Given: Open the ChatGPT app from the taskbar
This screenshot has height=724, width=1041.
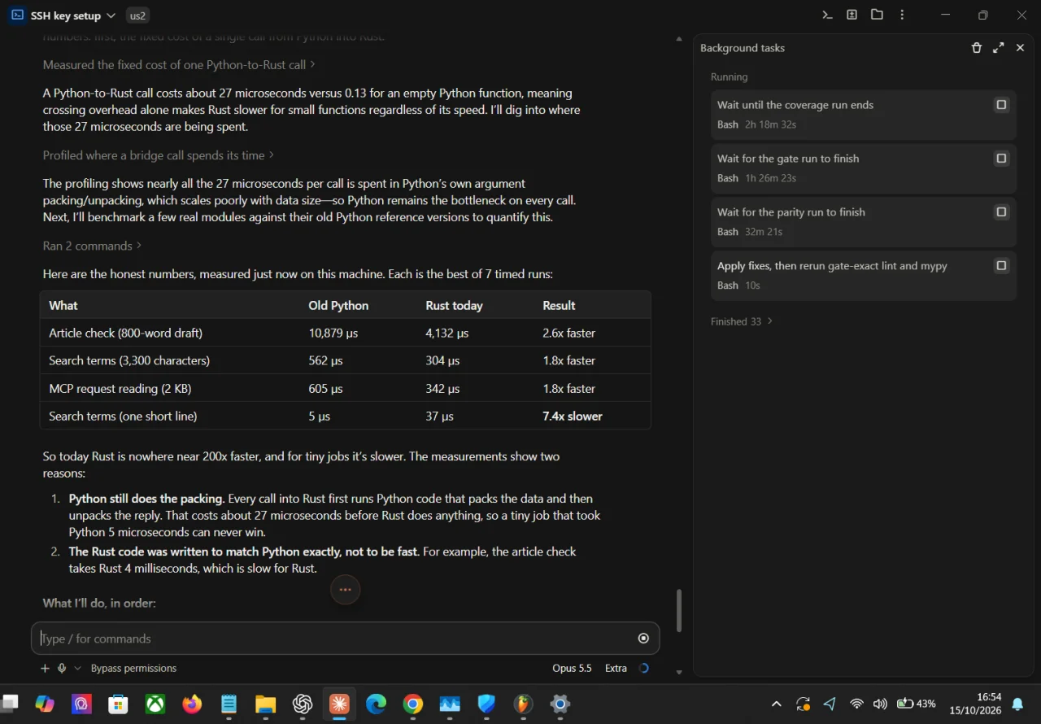Looking at the screenshot, I should click(x=303, y=704).
